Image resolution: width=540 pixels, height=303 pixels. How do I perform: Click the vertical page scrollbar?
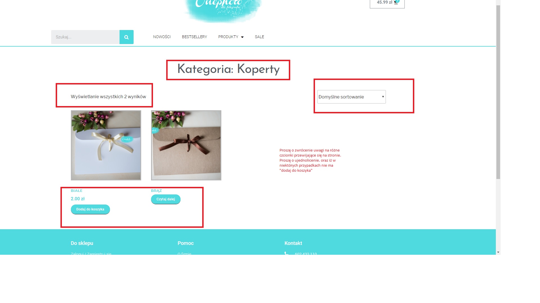point(498,92)
